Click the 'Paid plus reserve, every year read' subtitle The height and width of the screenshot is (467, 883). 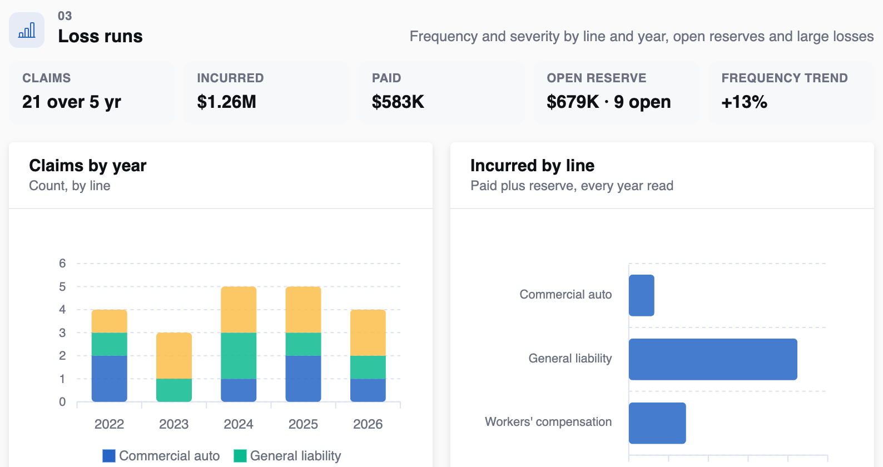(572, 186)
